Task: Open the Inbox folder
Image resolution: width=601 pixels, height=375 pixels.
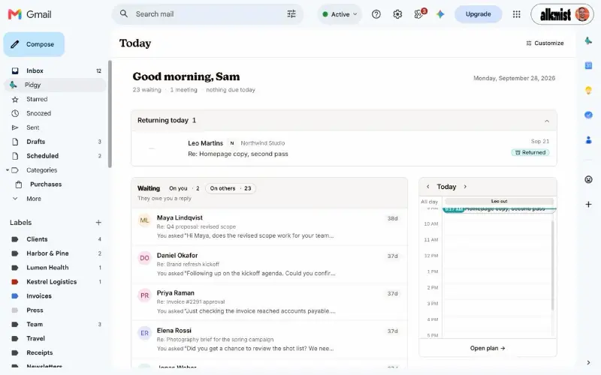Action: pos(56,70)
